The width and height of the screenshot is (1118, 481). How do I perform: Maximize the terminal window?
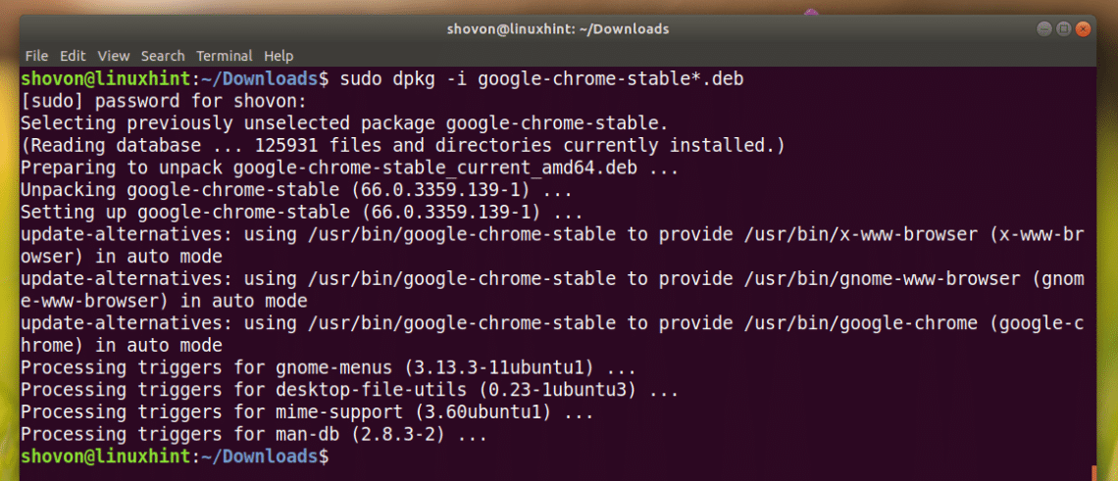click(1063, 28)
